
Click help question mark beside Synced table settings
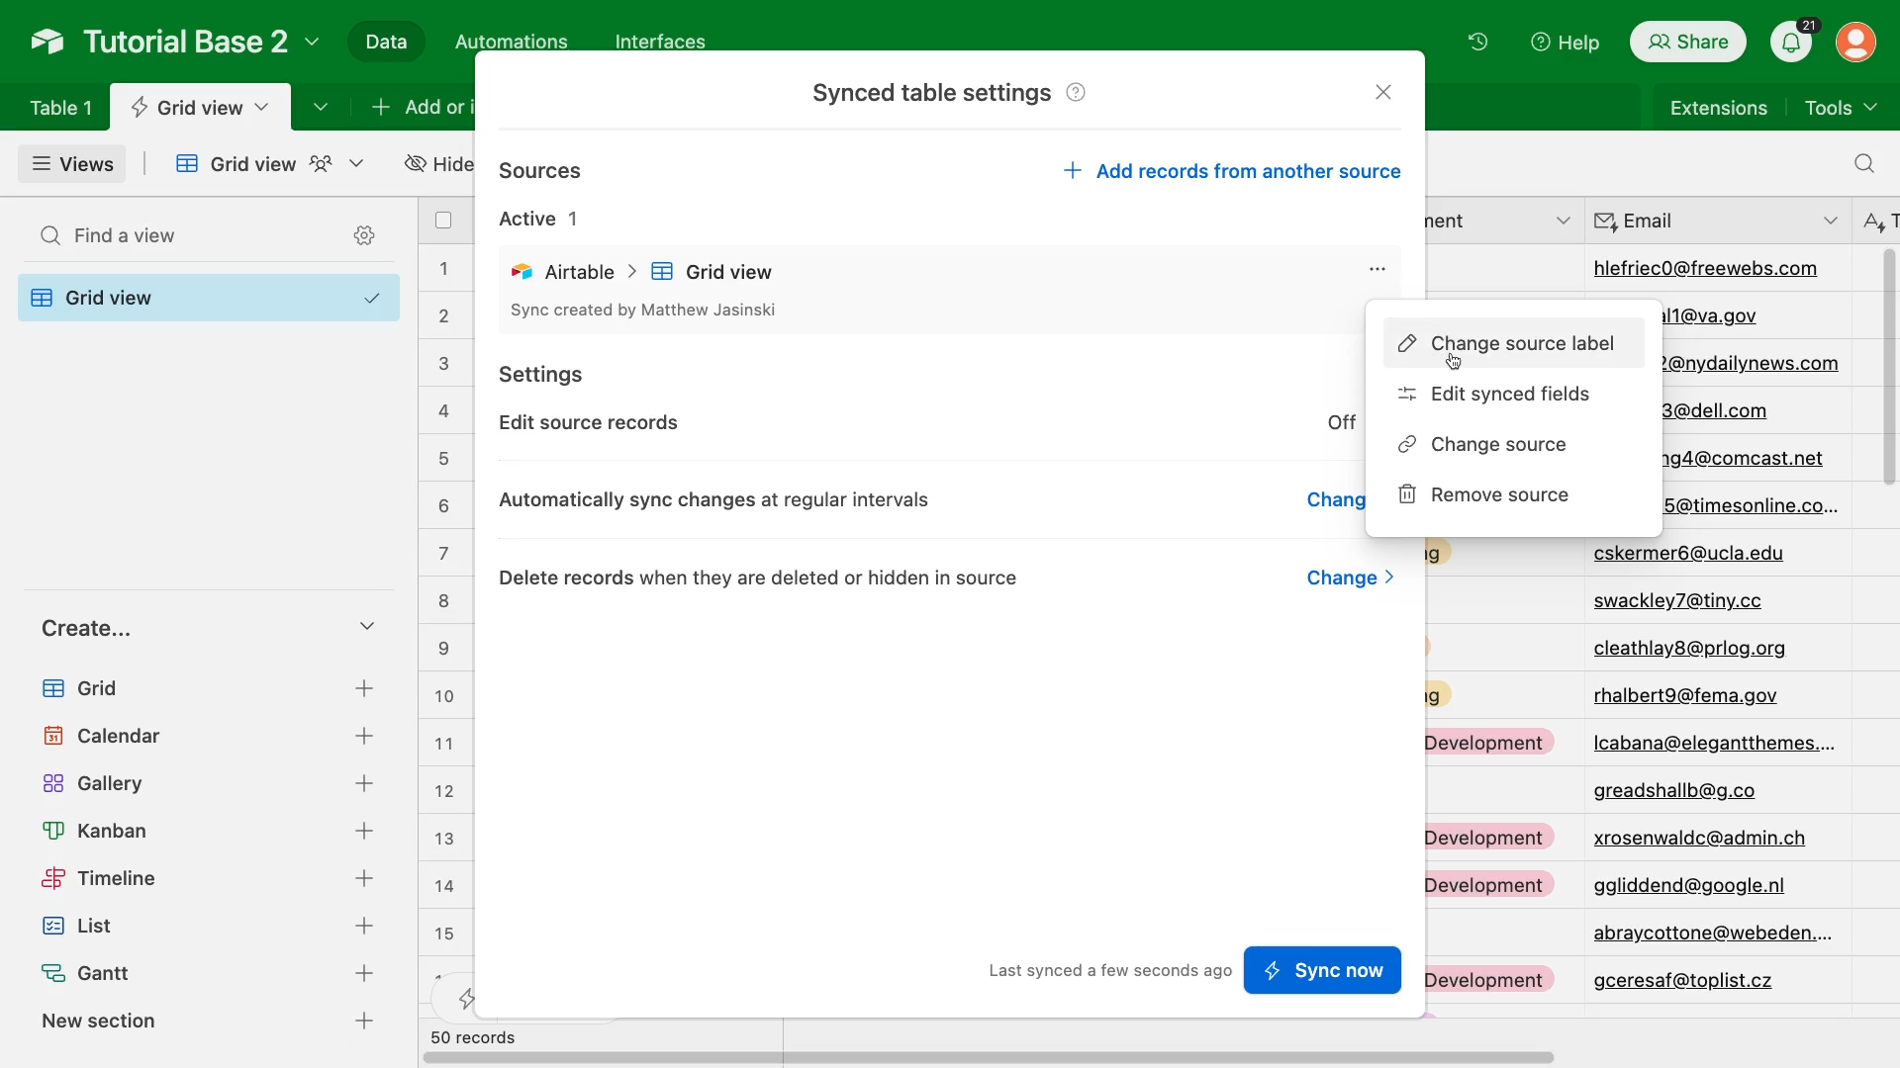tap(1076, 92)
